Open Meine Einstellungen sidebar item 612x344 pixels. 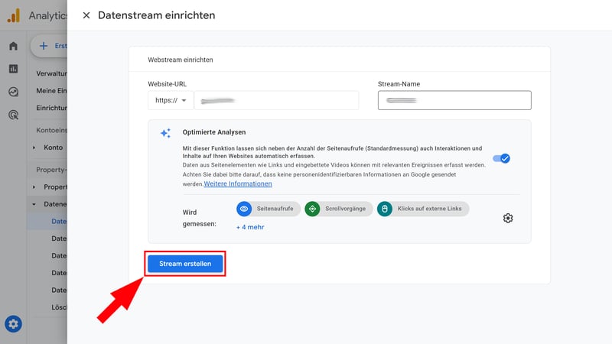[51, 90]
